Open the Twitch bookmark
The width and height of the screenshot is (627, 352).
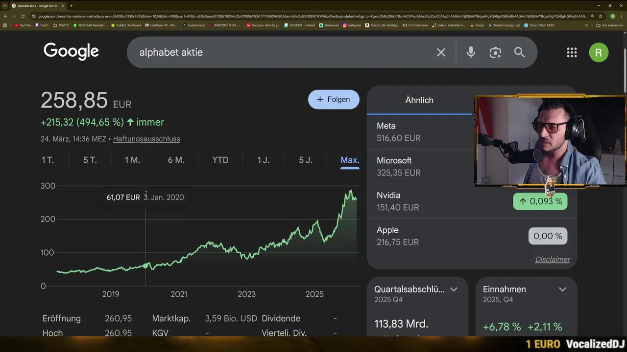click(x=42, y=25)
